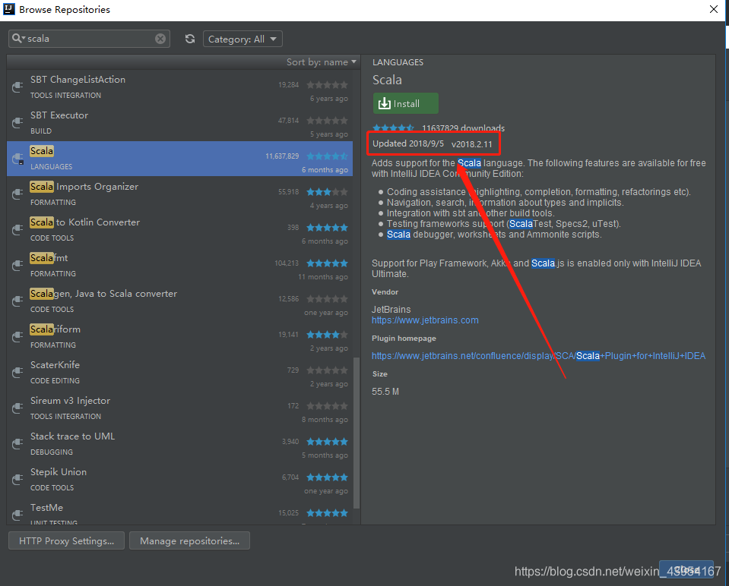This screenshot has width=729, height=586.
Task: Select the Scalafmt plugin
Action: click(180, 266)
